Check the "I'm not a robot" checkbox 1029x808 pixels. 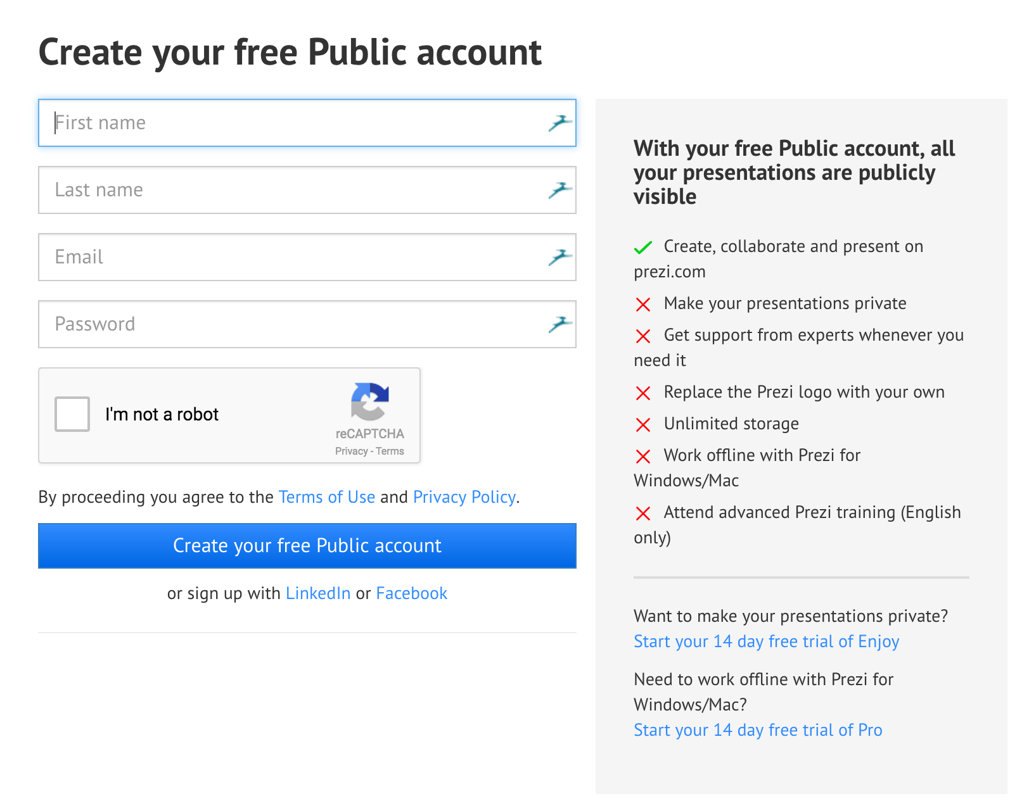tap(72, 414)
